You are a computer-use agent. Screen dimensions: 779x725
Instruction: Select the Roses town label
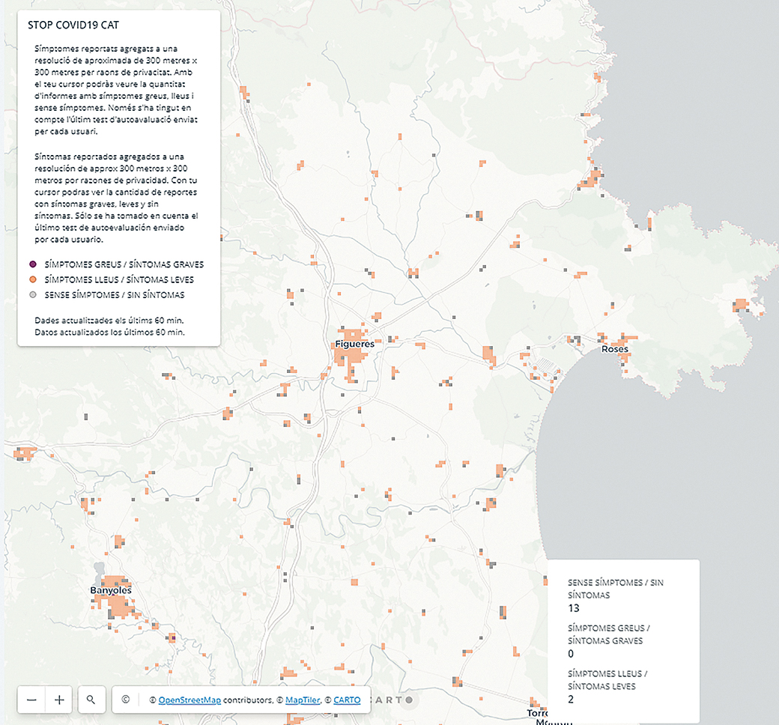point(614,349)
